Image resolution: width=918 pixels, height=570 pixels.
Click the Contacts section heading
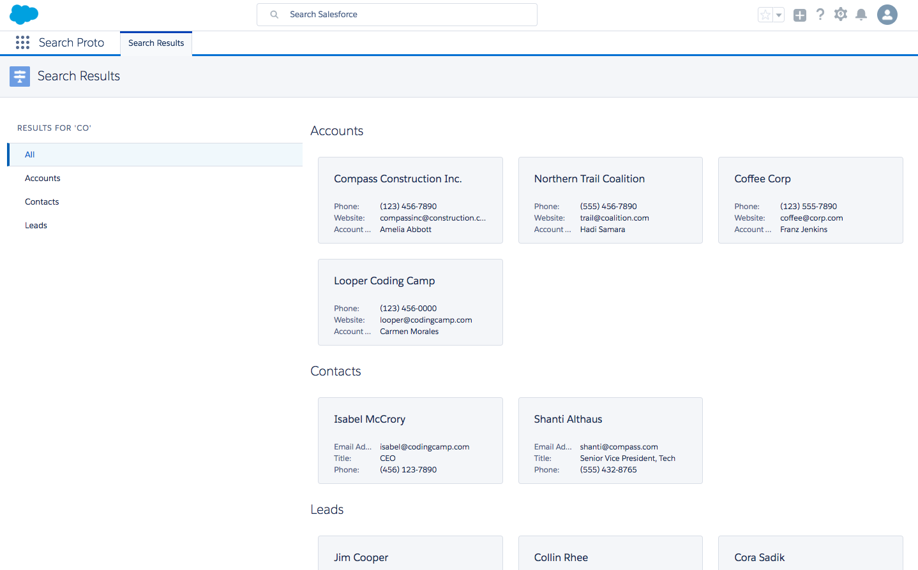(x=336, y=371)
